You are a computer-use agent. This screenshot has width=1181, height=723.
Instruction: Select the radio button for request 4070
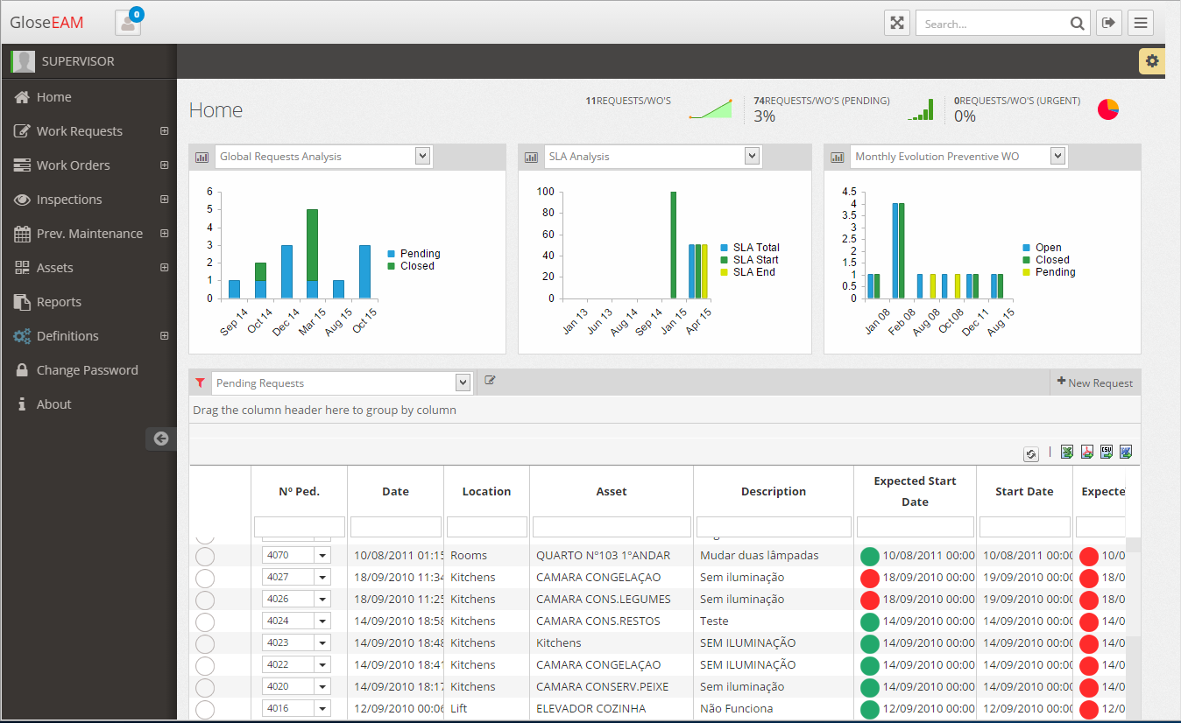point(205,555)
